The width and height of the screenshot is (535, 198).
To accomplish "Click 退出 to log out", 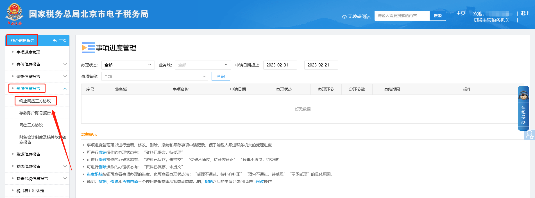I will pos(525,13).
